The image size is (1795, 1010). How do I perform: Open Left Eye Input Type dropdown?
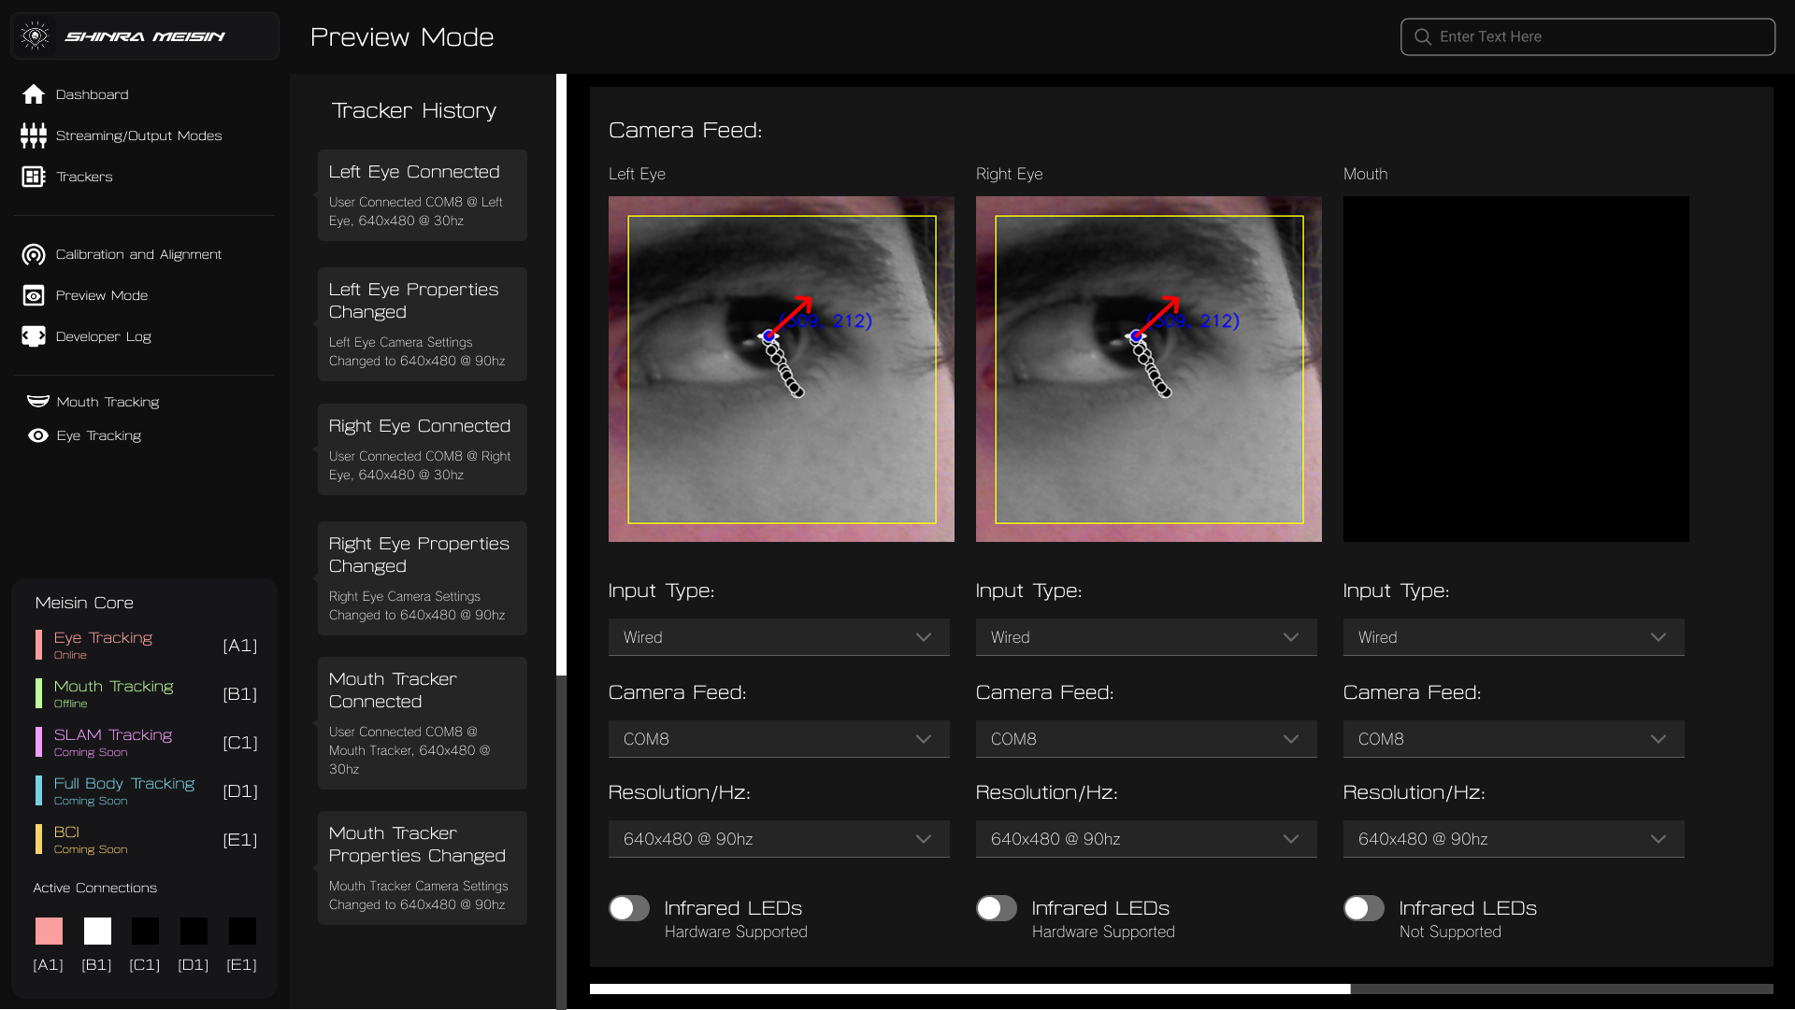coord(779,637)
